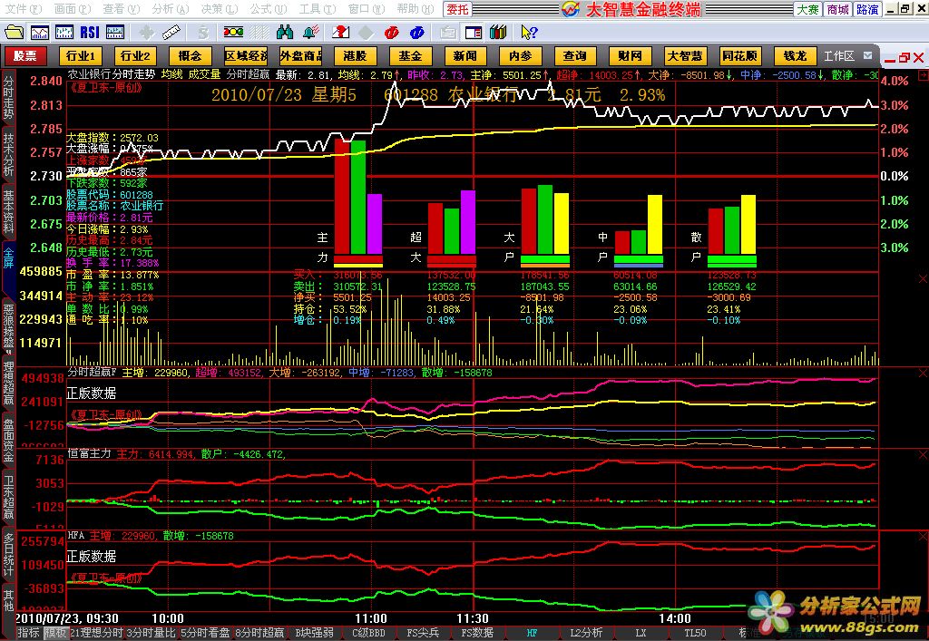Screen dimensions: 929x641
Task: Select the 21理想分时 bottom tab
Action: pyautogui.click(x=96, y=633)
